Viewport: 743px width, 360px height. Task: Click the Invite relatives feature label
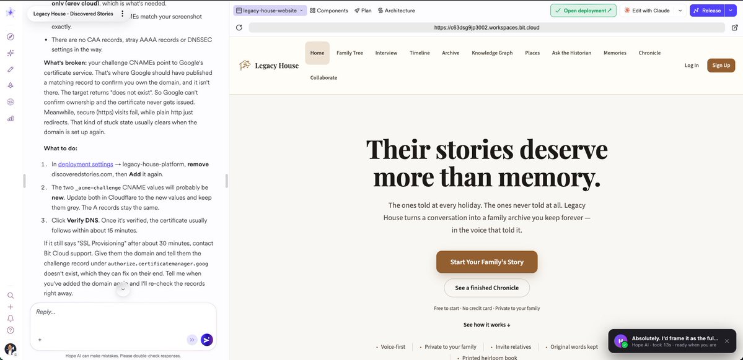coord(514,347)
